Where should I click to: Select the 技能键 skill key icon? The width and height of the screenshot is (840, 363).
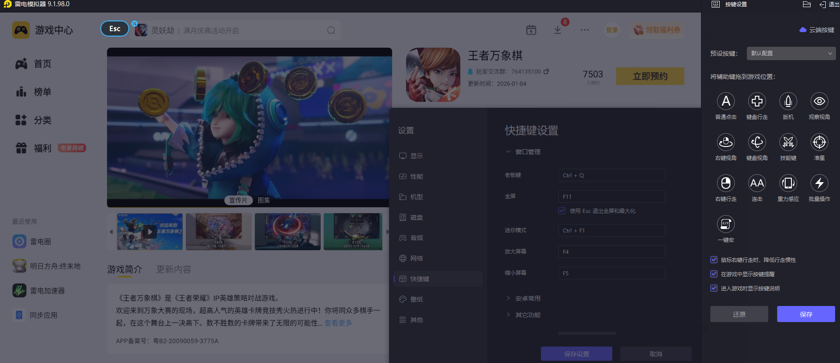[x=788, y=142]
